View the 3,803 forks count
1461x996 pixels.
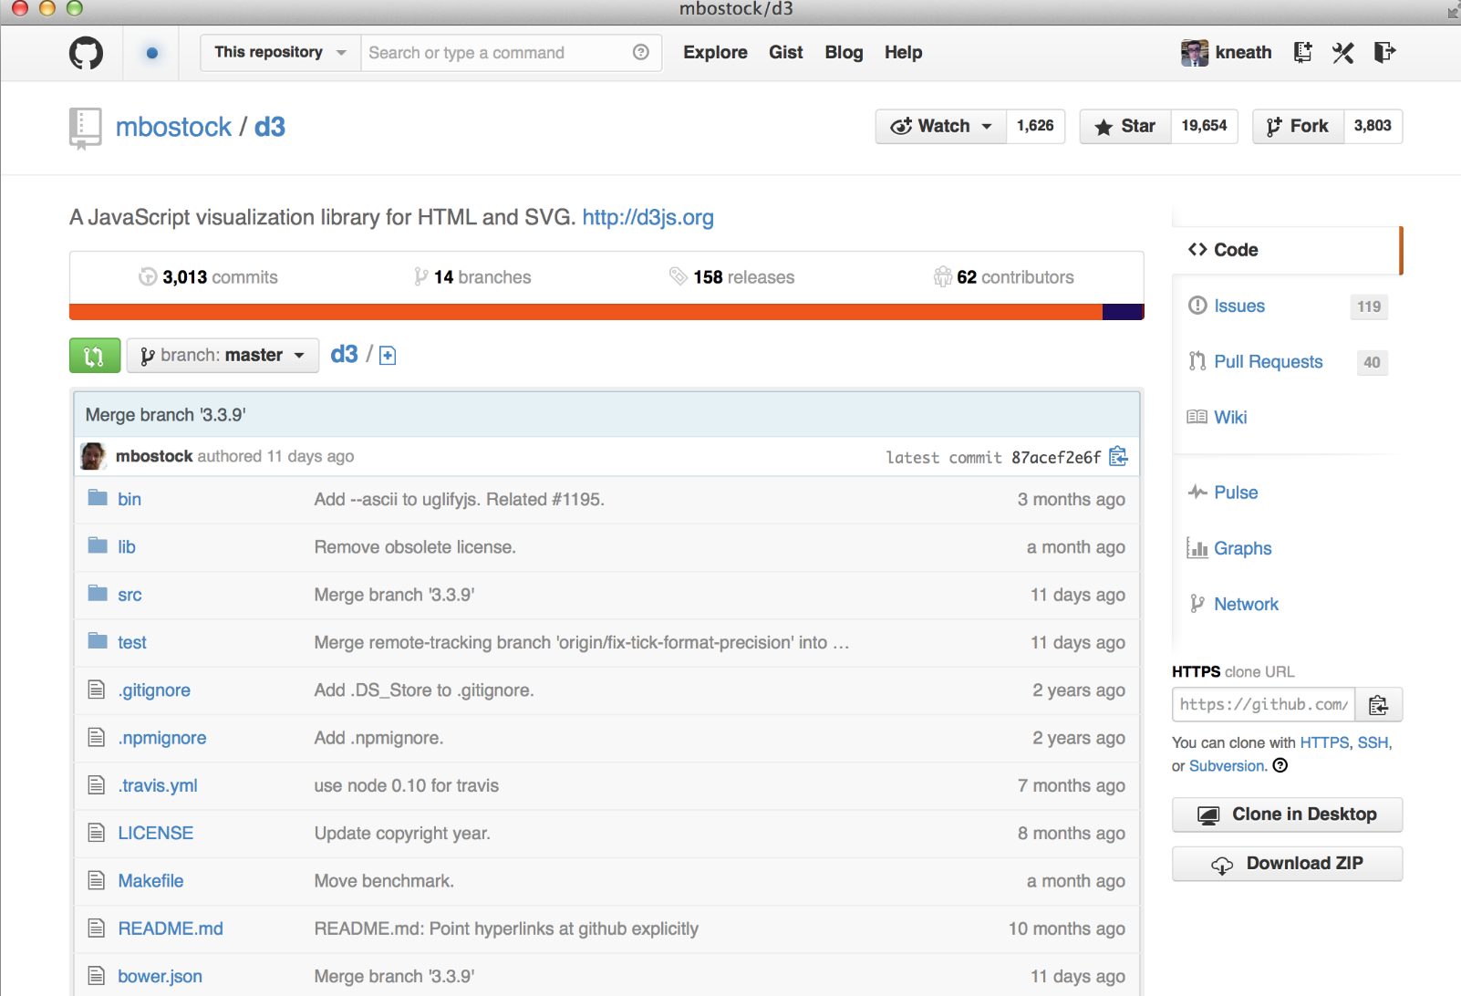[1373, 126]
